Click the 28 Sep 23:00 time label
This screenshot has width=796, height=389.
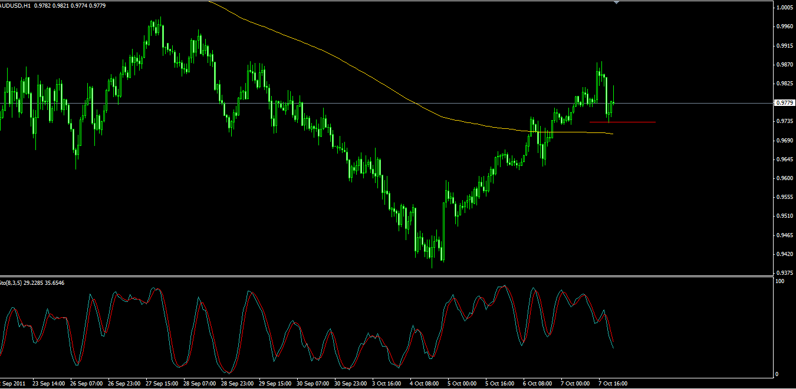[x=238, y=384]
